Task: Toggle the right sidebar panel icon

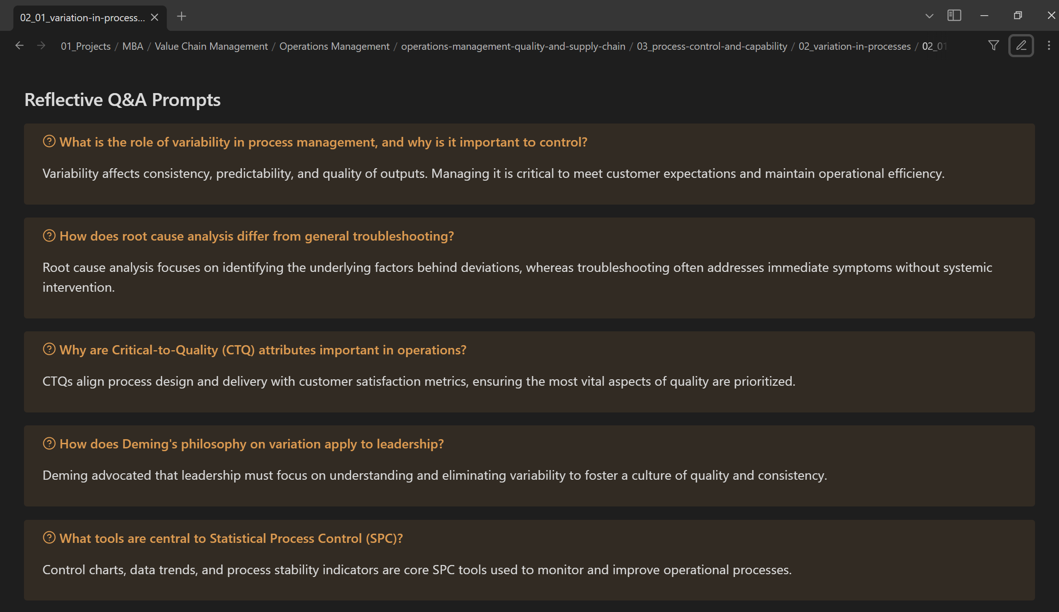Action: 954,16
